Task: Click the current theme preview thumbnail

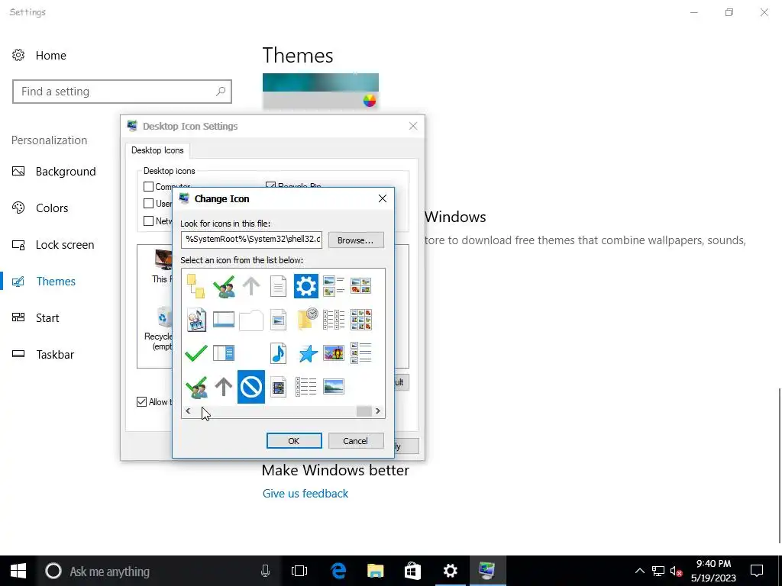Action: (x=321, y=92)
